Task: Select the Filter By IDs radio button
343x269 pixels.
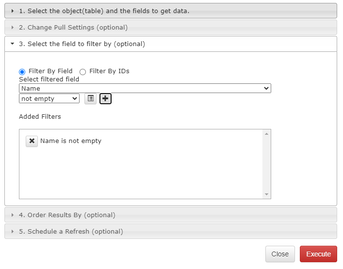Action: point(83,72)
